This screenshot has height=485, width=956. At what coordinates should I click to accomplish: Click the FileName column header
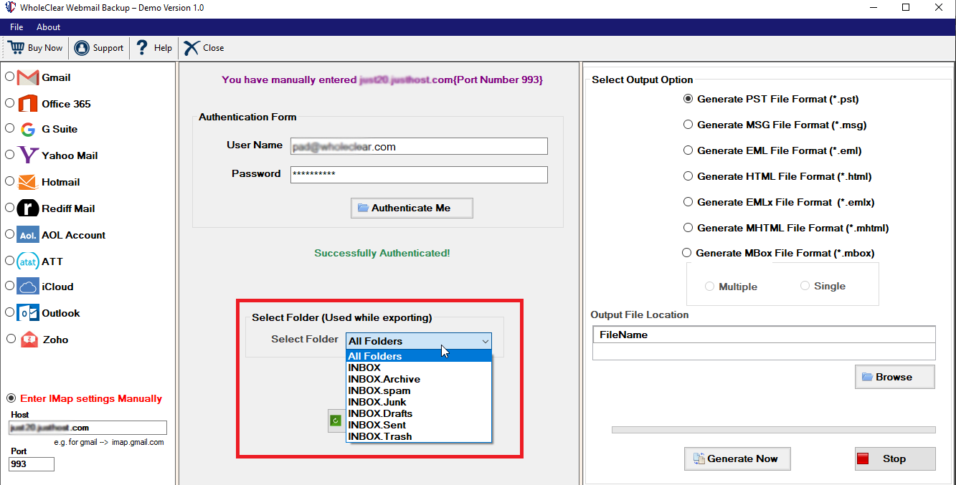[x=764, y=335]
